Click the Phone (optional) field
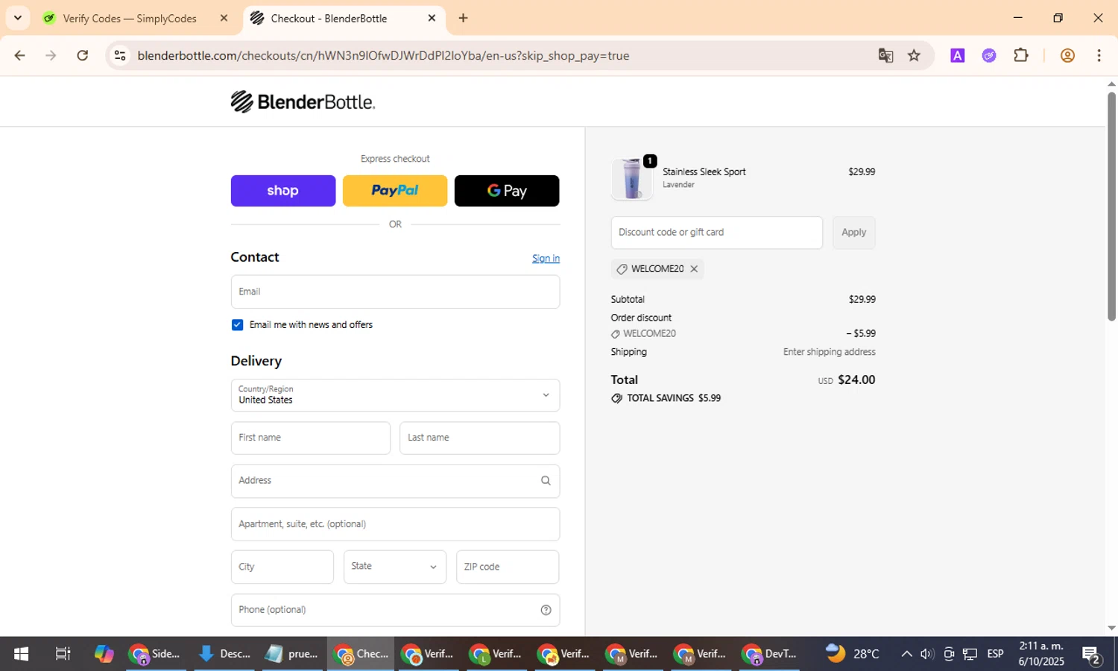Image resolution: width=1118 pixels, height=671 pixels. [395, 610]
